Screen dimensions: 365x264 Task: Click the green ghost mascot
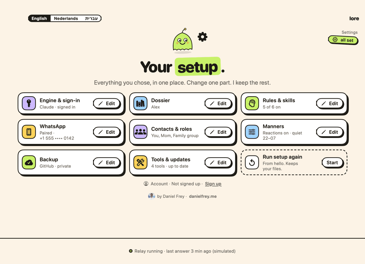[x=182, y=40]
